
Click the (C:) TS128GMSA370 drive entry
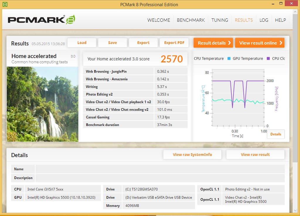(x=142, y=189)
